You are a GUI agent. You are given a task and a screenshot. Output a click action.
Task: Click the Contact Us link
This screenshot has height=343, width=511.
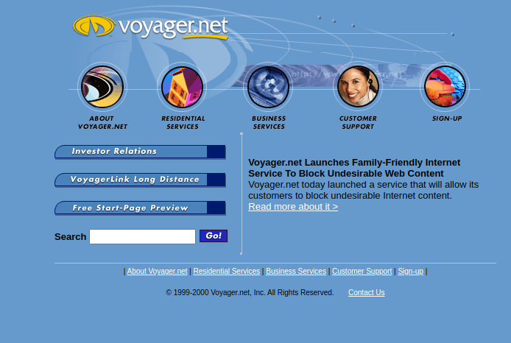click(366, 292)
